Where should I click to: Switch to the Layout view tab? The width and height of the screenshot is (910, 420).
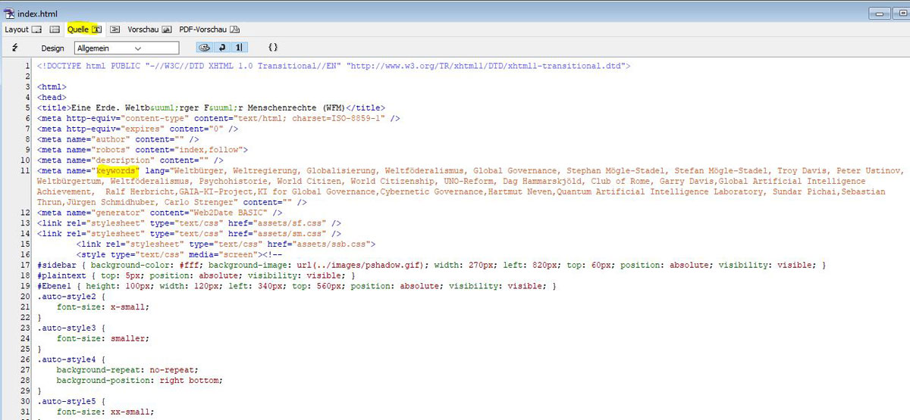click(17, 30)
